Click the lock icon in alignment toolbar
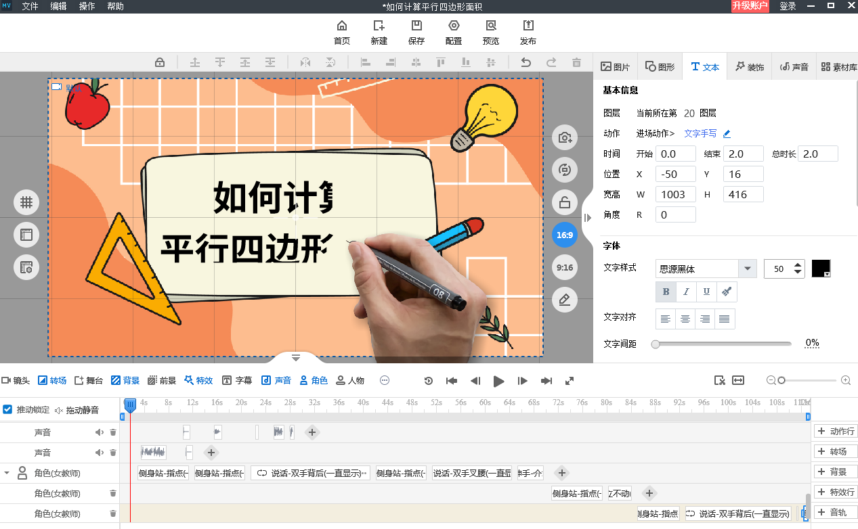This screenshot has height=529, width=858. tap(160, 62)
